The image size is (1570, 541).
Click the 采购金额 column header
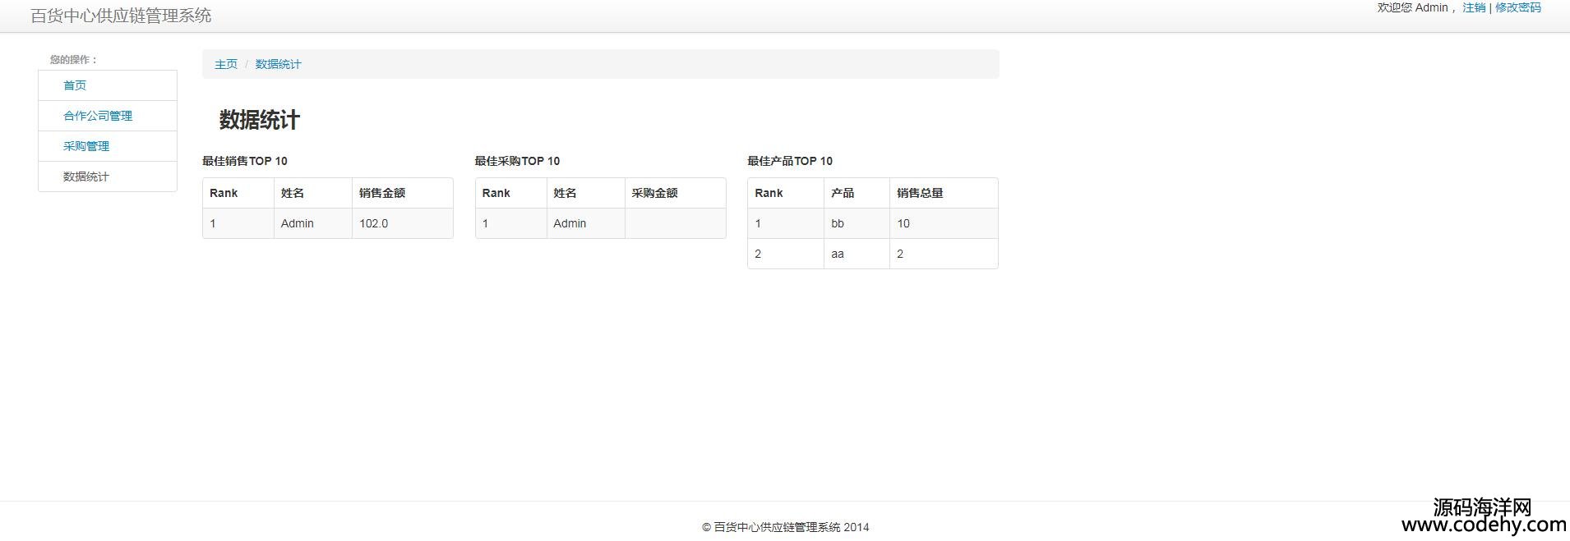[x=655, y=193]
